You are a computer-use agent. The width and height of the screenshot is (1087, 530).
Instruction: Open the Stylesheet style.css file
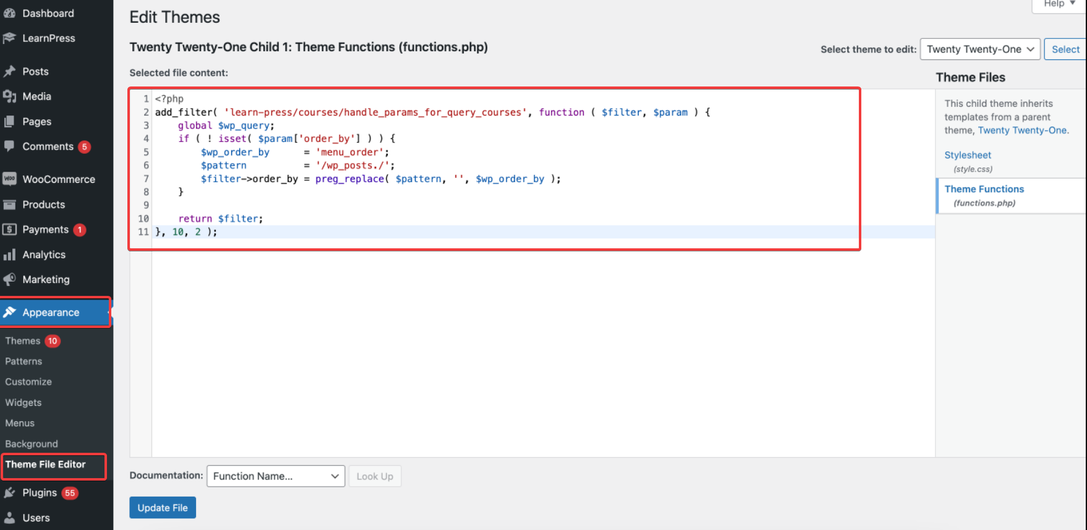[x=967, y=156]
